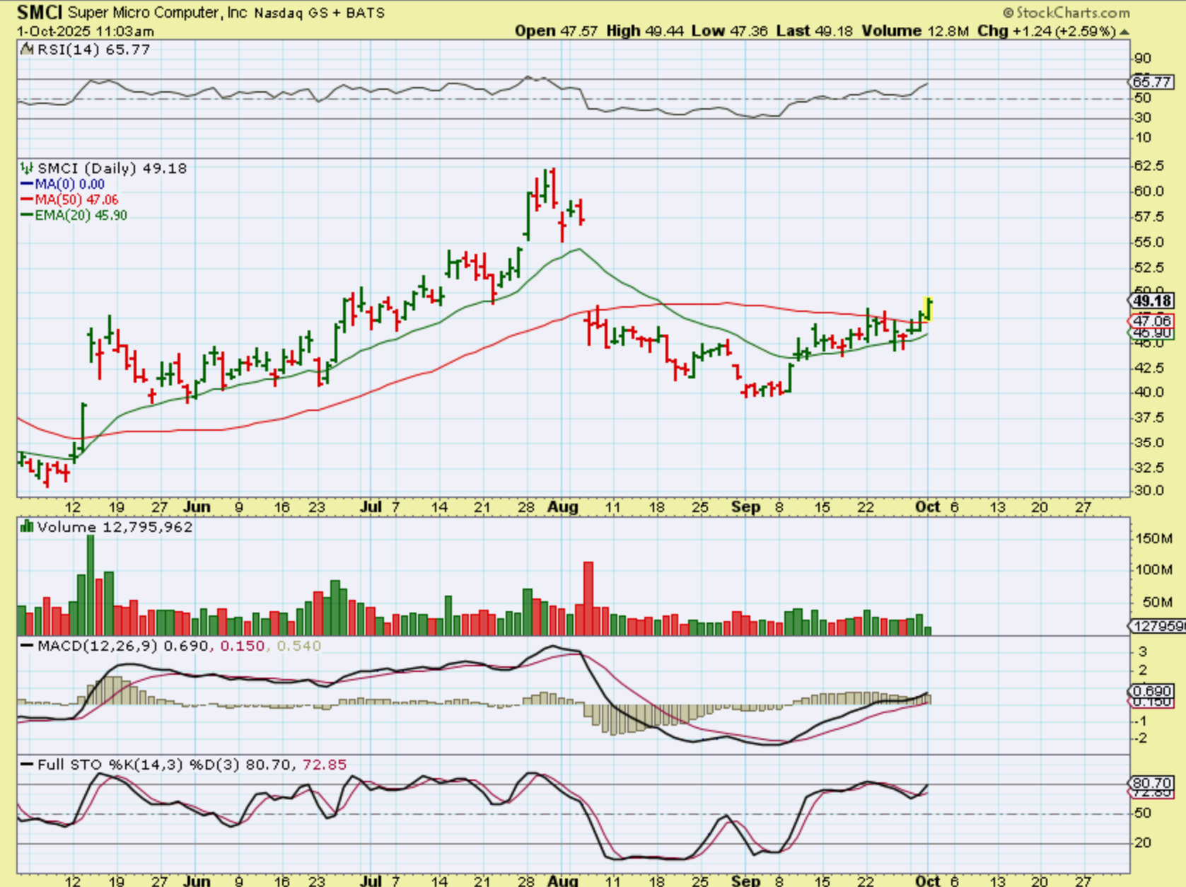Image resolution: width=1186 pixels, height=887 pixels.
Task: Click the volume bars icon beside Volume label
Action: tap(27, 526)
